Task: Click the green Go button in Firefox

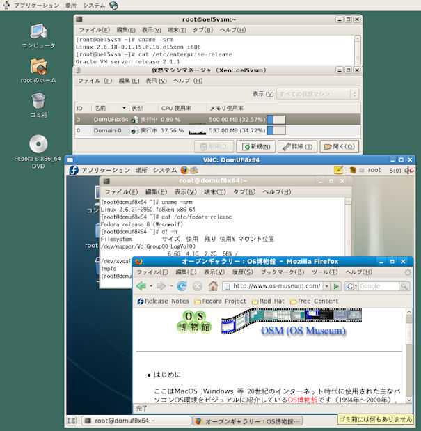Action: pos(336,286)
